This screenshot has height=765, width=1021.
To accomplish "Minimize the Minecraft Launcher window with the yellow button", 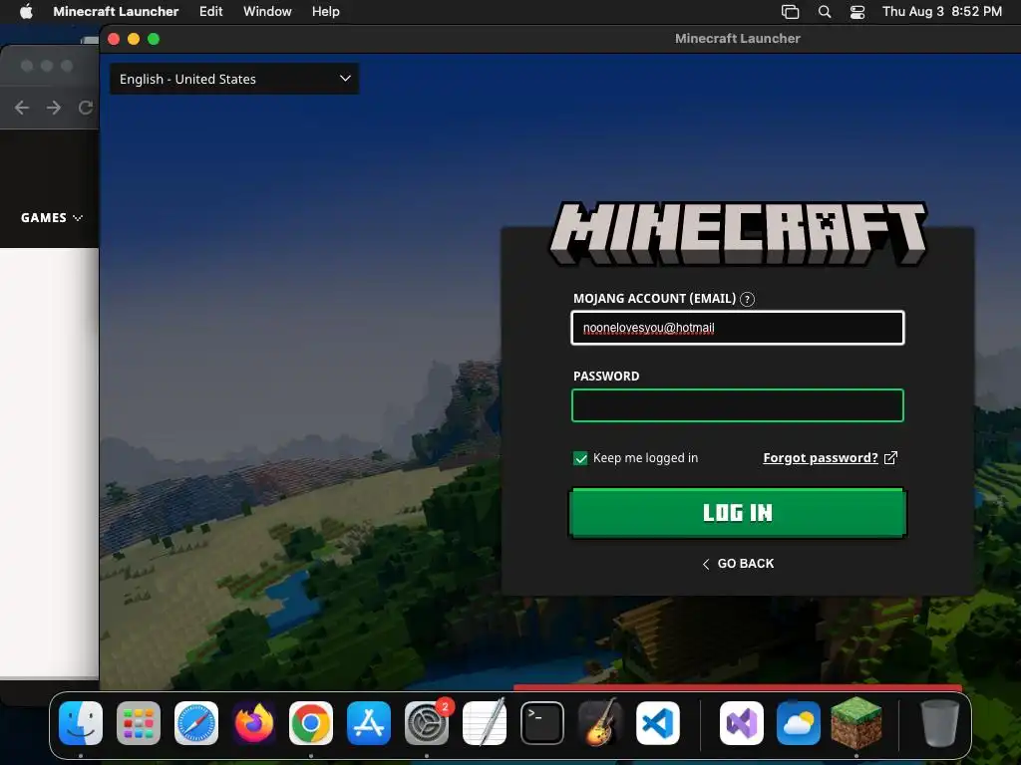I will click(x=134, y=39).
